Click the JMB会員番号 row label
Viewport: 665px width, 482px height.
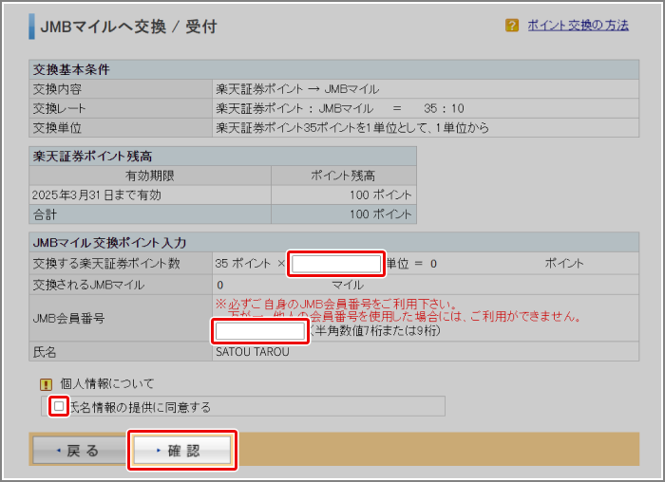[68, 318]
